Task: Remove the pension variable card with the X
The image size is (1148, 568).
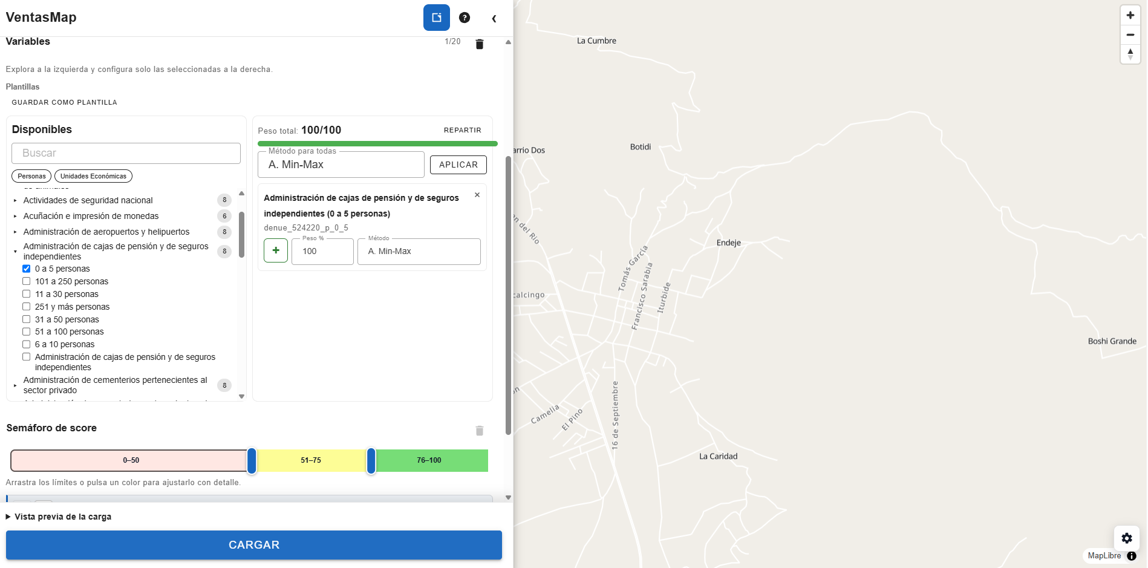Action: click(477, 195)
